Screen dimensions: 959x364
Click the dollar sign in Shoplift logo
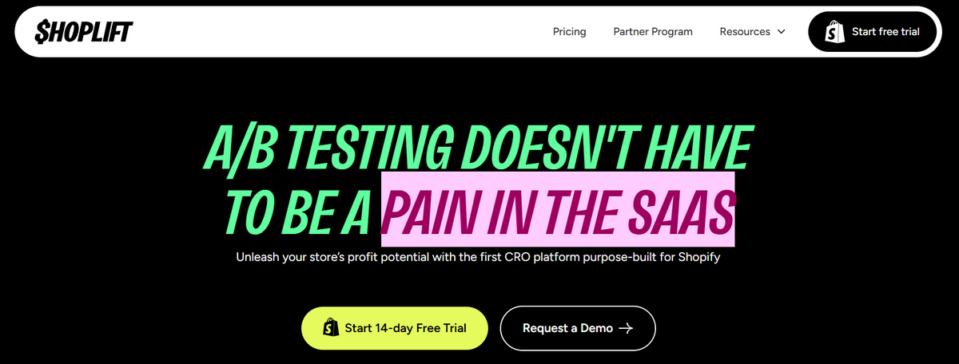(x=42, y=32)
